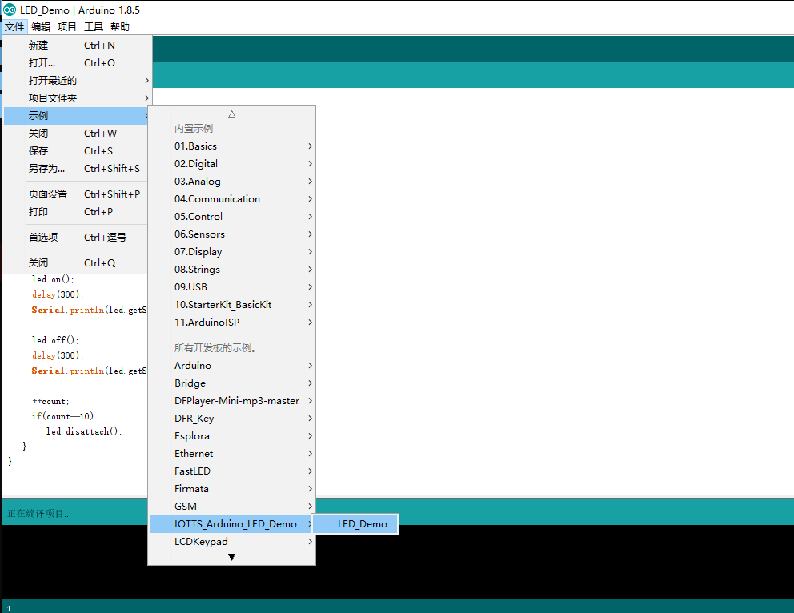794x613 pixels.
Task: Choose 另存为 to save sketch as
Action: coord(46,169)
